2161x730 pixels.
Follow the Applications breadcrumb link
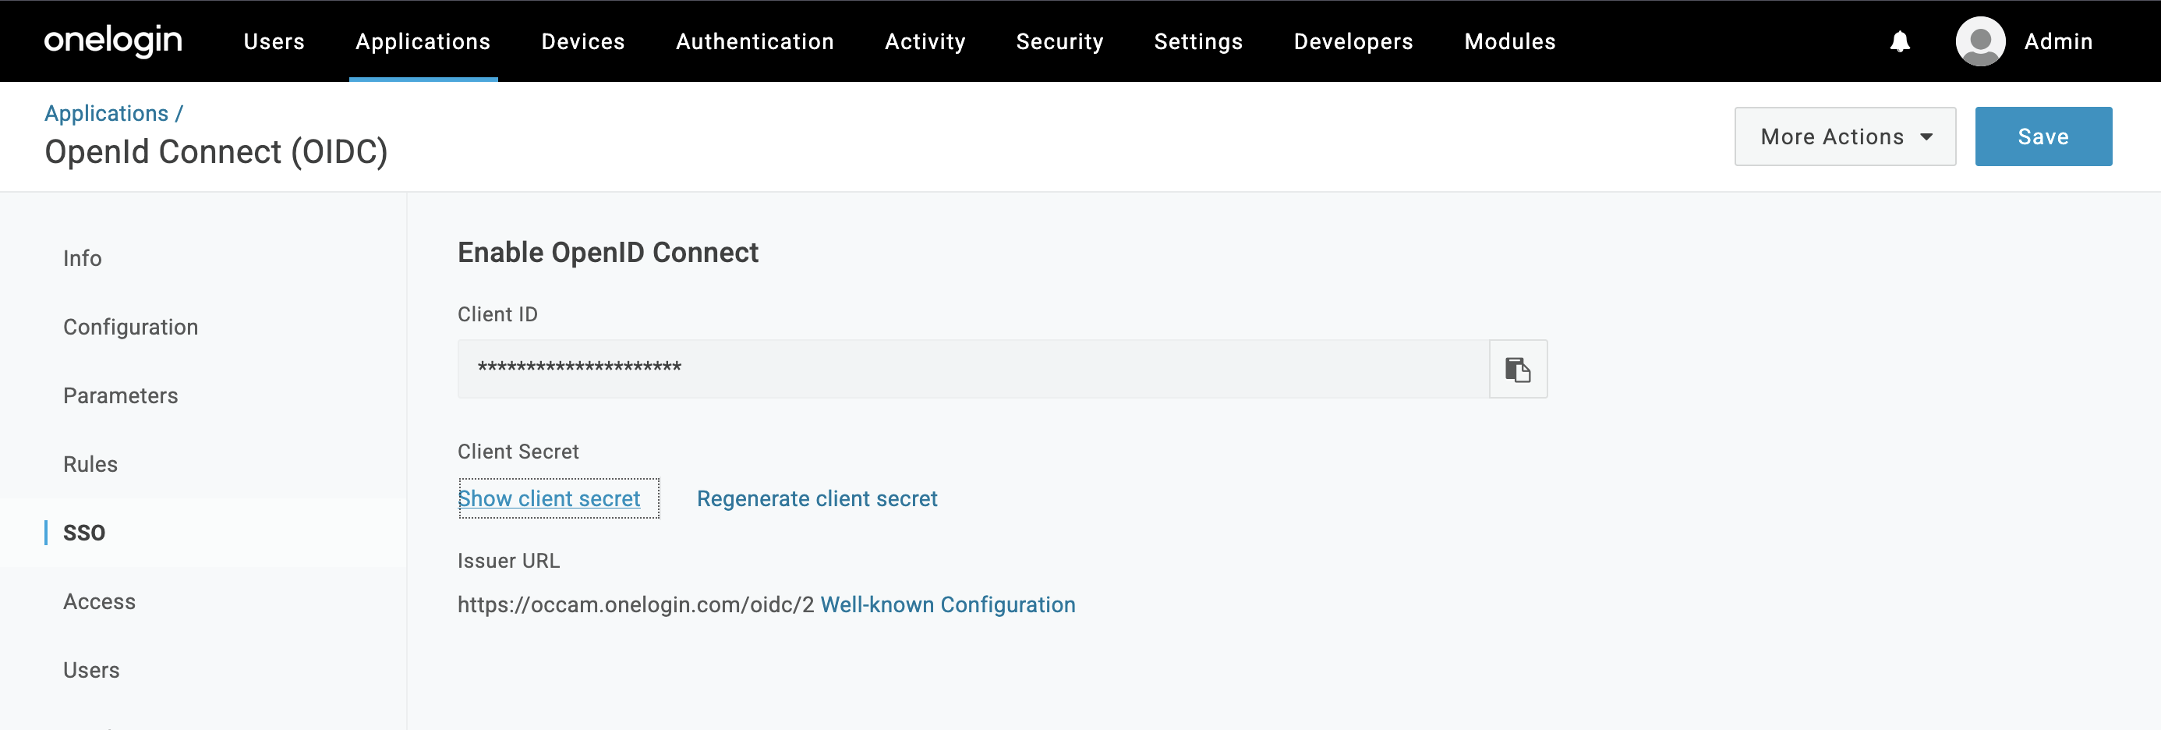[x=107, y=113]
